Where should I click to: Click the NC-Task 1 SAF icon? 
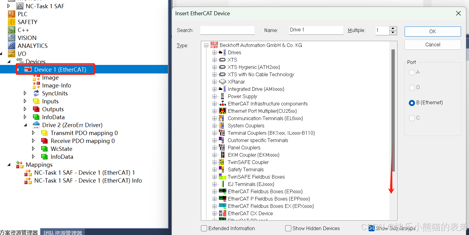click(x=20, y=6)
